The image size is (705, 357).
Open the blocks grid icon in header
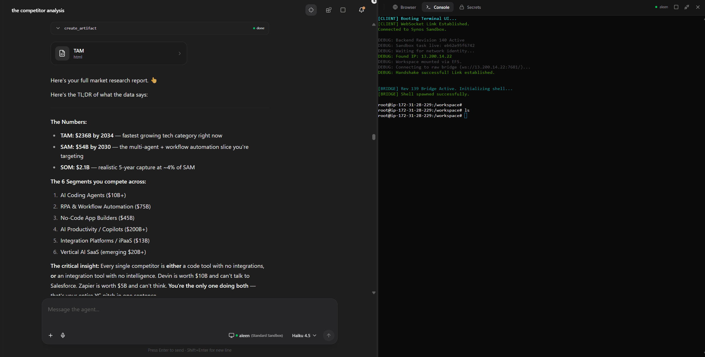[x=328, y=10]
